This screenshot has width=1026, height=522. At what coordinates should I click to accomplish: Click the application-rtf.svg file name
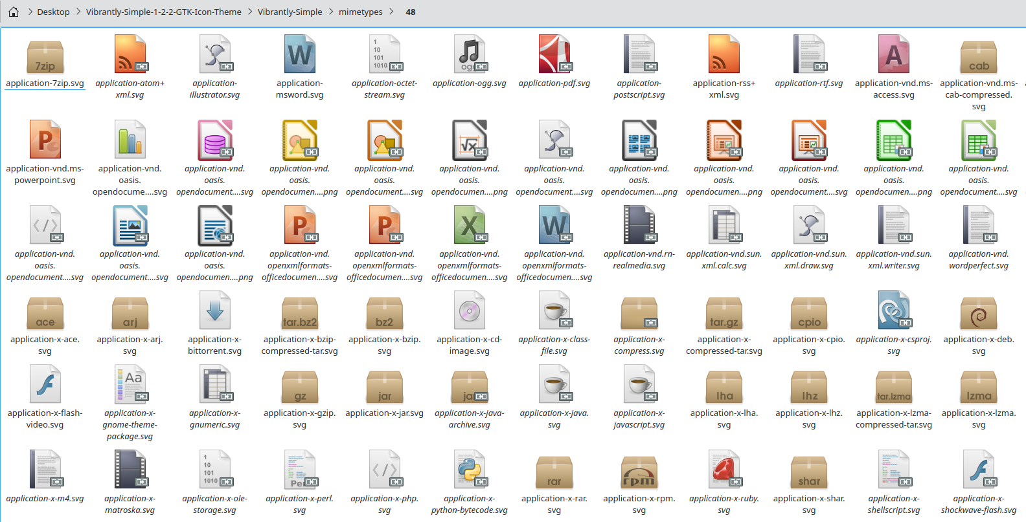point(809,83)
